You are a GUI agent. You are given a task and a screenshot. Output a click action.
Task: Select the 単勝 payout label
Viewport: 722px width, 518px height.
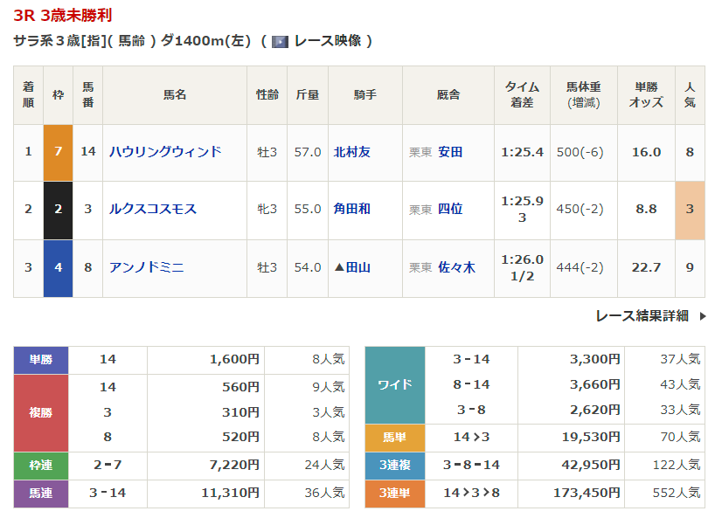click(41, 359)
